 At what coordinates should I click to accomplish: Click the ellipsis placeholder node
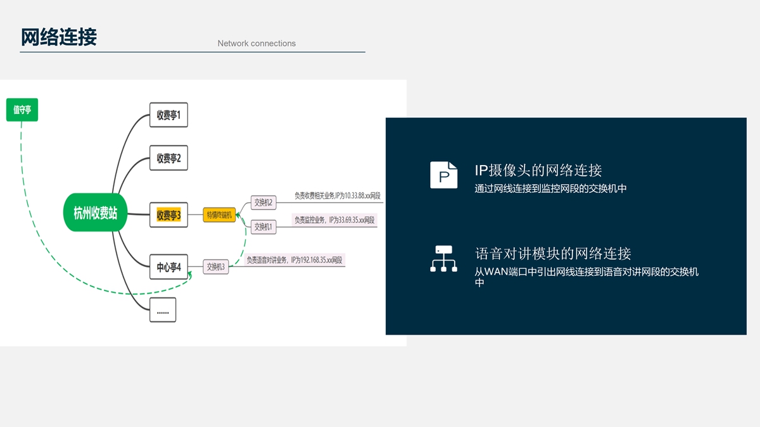163,310
